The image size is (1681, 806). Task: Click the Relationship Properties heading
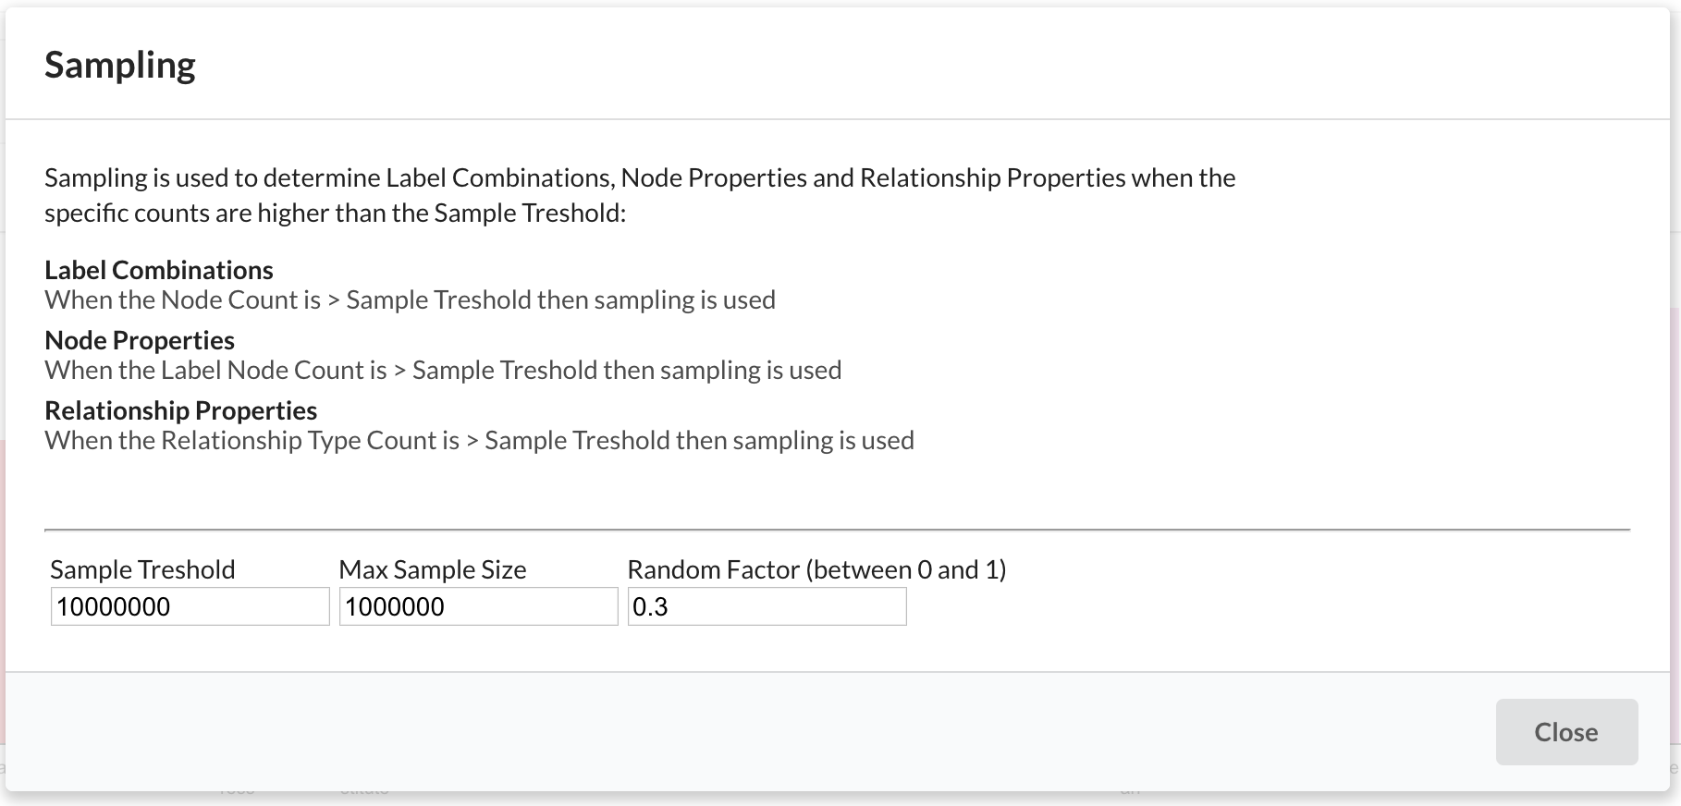180,409
